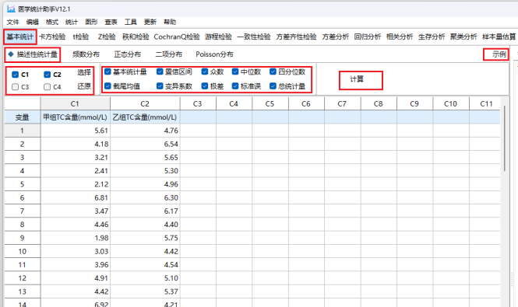Open the 编辑 menu
Image resolution: width=518 pixels, height=307 pixels.
point(33,22)
